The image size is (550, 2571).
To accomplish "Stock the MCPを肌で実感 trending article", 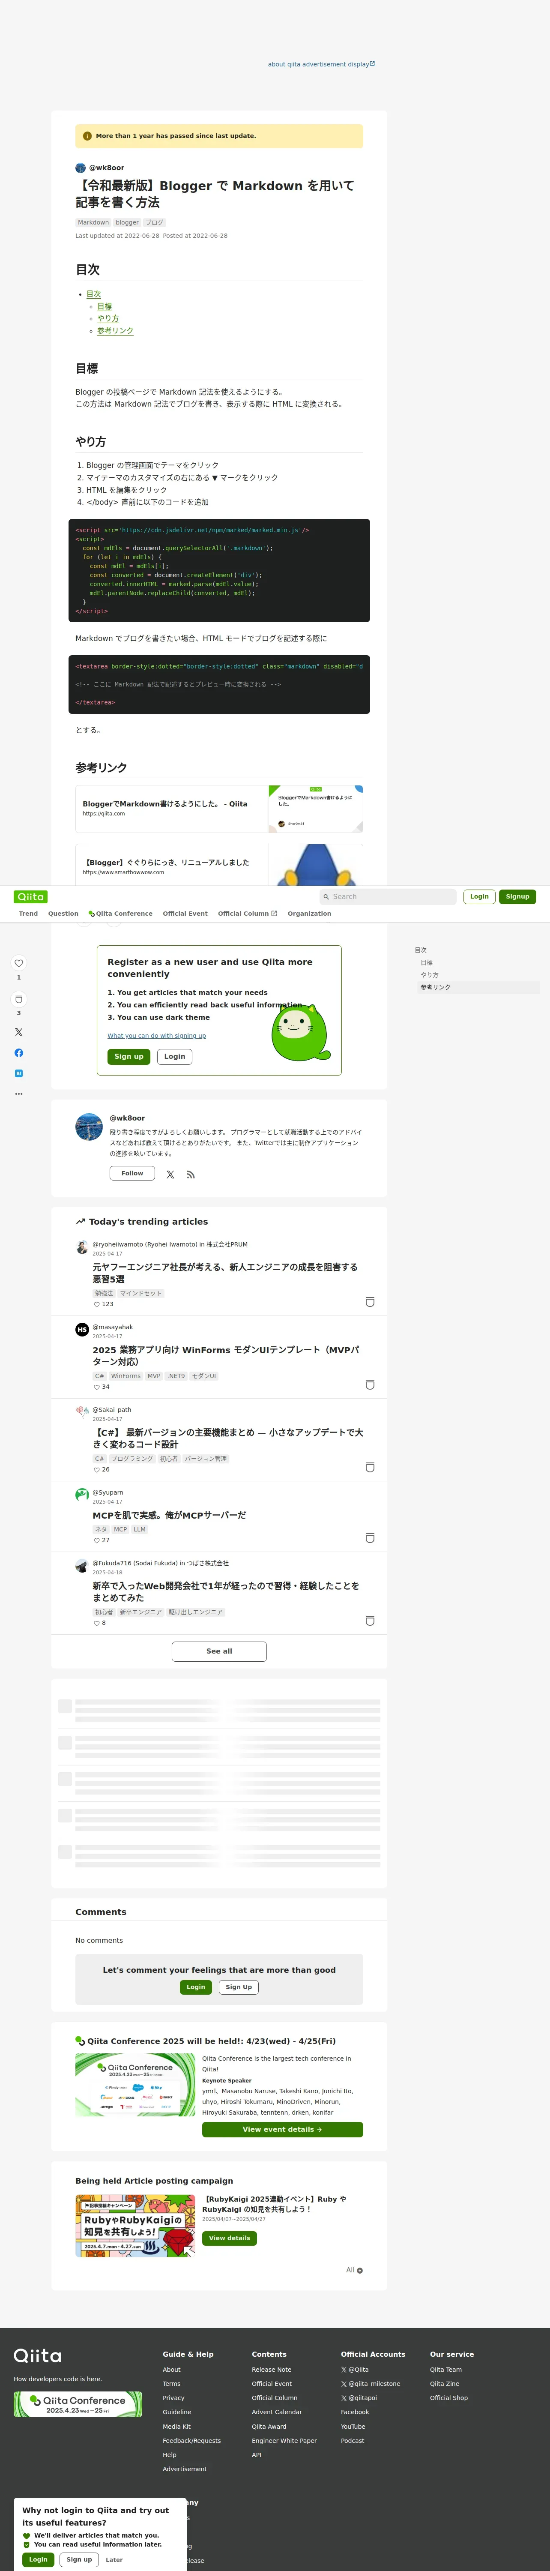I will click(x=371, y=1538).
